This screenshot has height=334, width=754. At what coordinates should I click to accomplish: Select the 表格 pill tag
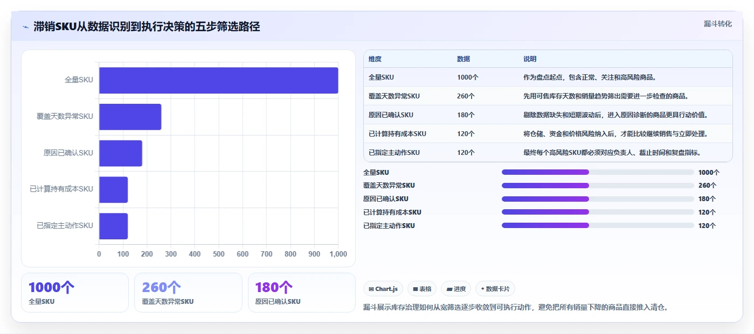coord(421,289)
